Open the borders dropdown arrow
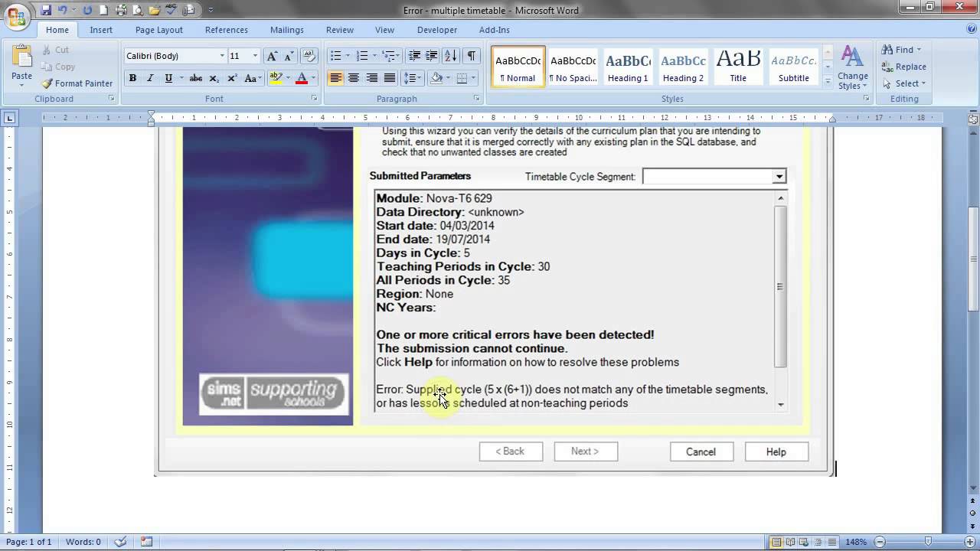Screen dimensions: 980x551 pyautogui.click(x=472, y=78)
